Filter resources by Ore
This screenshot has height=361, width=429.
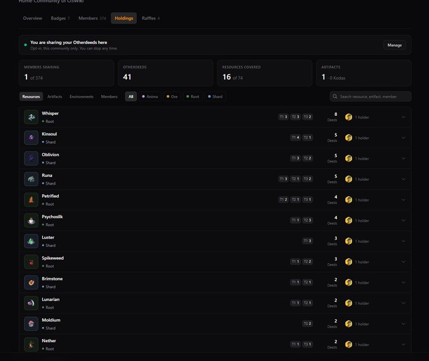pyautogui.click(x=172, y=96)
